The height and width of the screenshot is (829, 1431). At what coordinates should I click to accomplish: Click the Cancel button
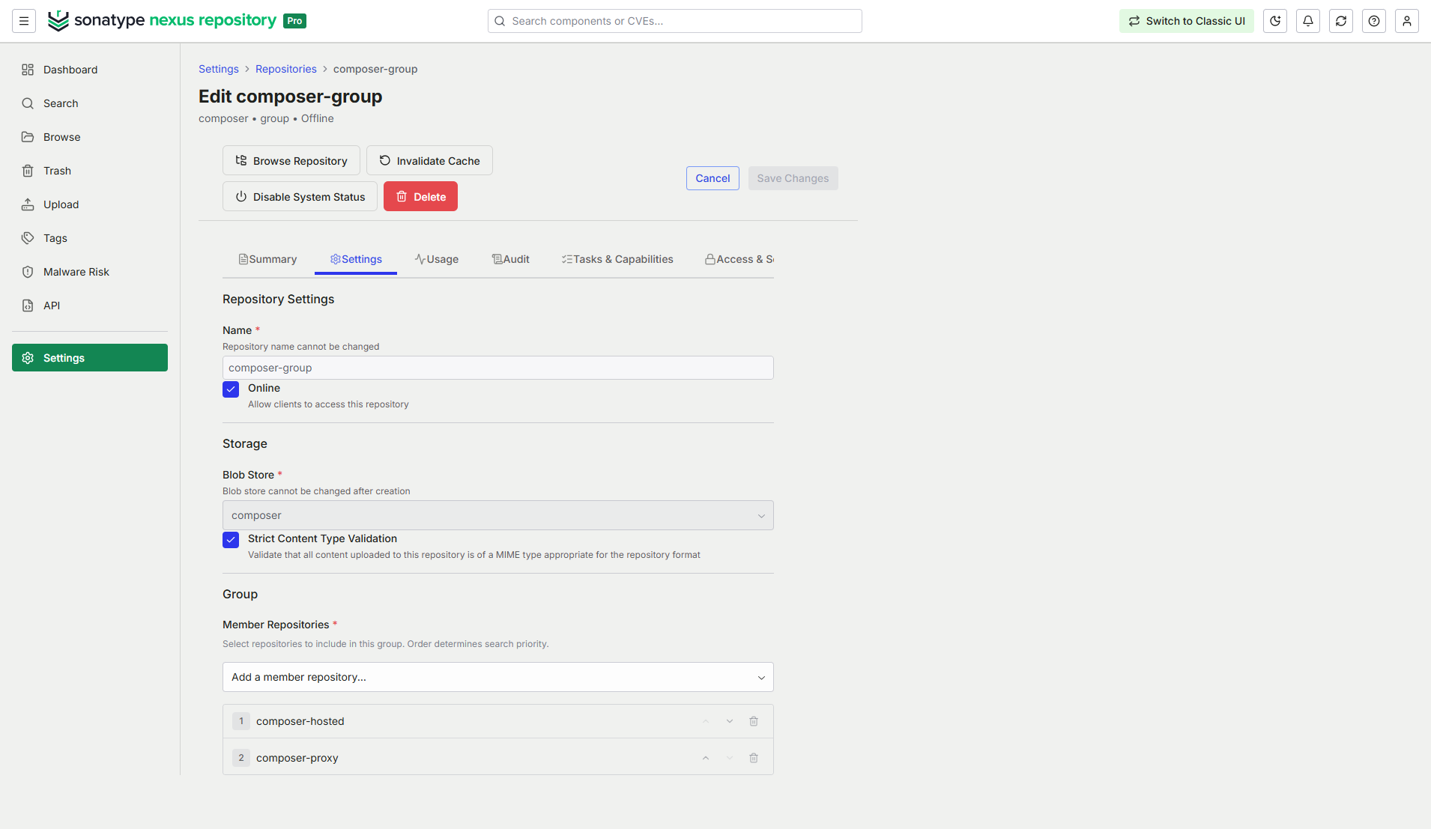pos(713,178)
